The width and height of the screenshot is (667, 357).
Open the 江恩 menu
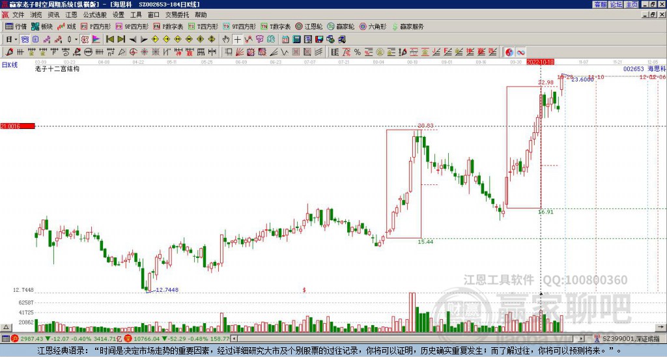[x=71, y=15]
